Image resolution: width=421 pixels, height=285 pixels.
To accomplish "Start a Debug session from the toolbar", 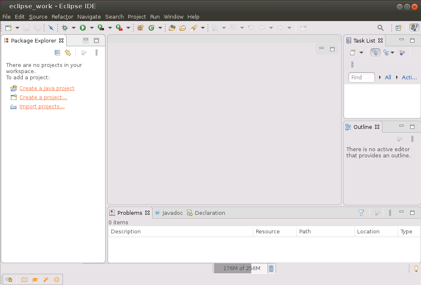I will tap(65, 27).
